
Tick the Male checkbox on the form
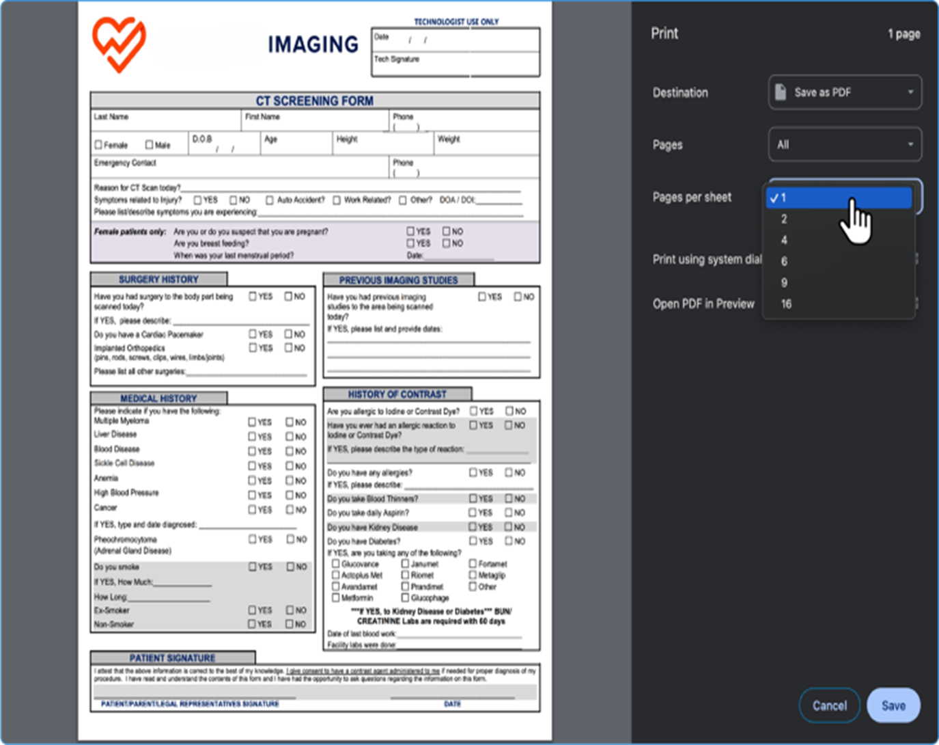pyautogui.click(x=149, y=145)
